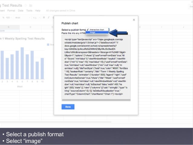This screenshot has width=193, height=145.
Task: Click All changes saved in Drive text
Action: 61,11
